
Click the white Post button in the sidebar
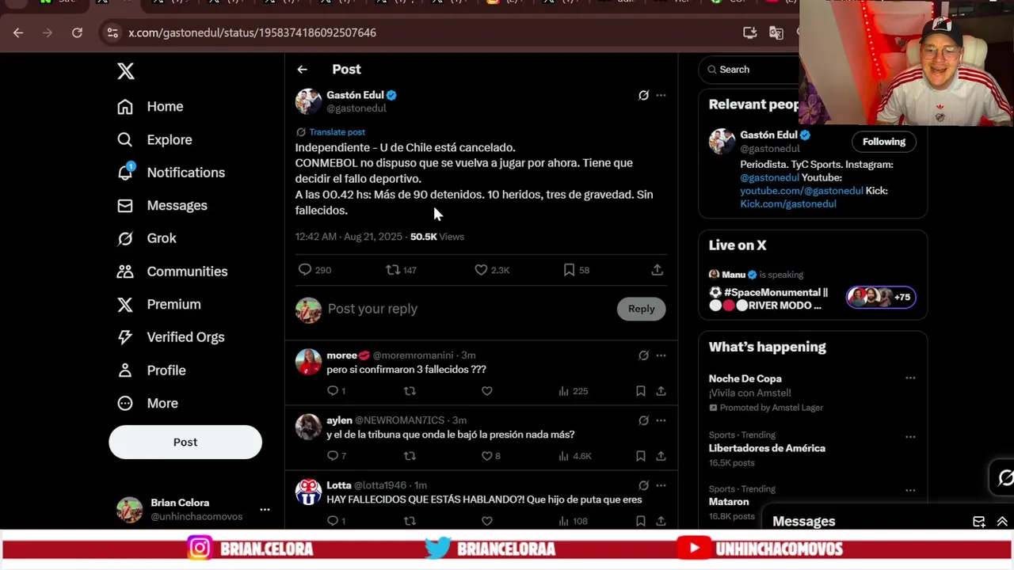point(185,442)
